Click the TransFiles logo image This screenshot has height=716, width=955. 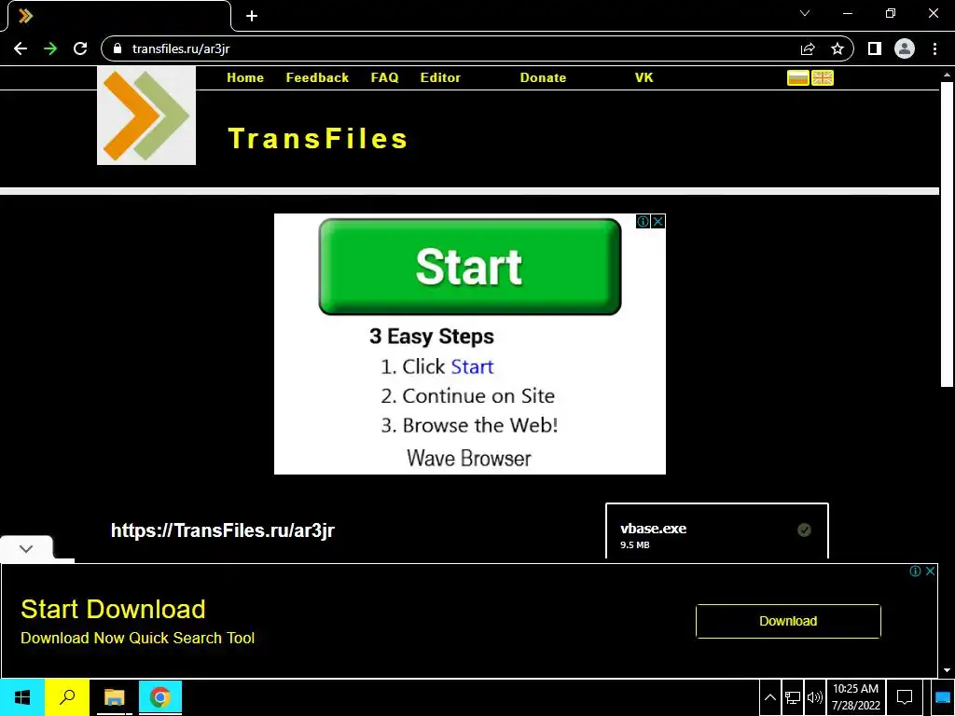click(x=146, y=116)
